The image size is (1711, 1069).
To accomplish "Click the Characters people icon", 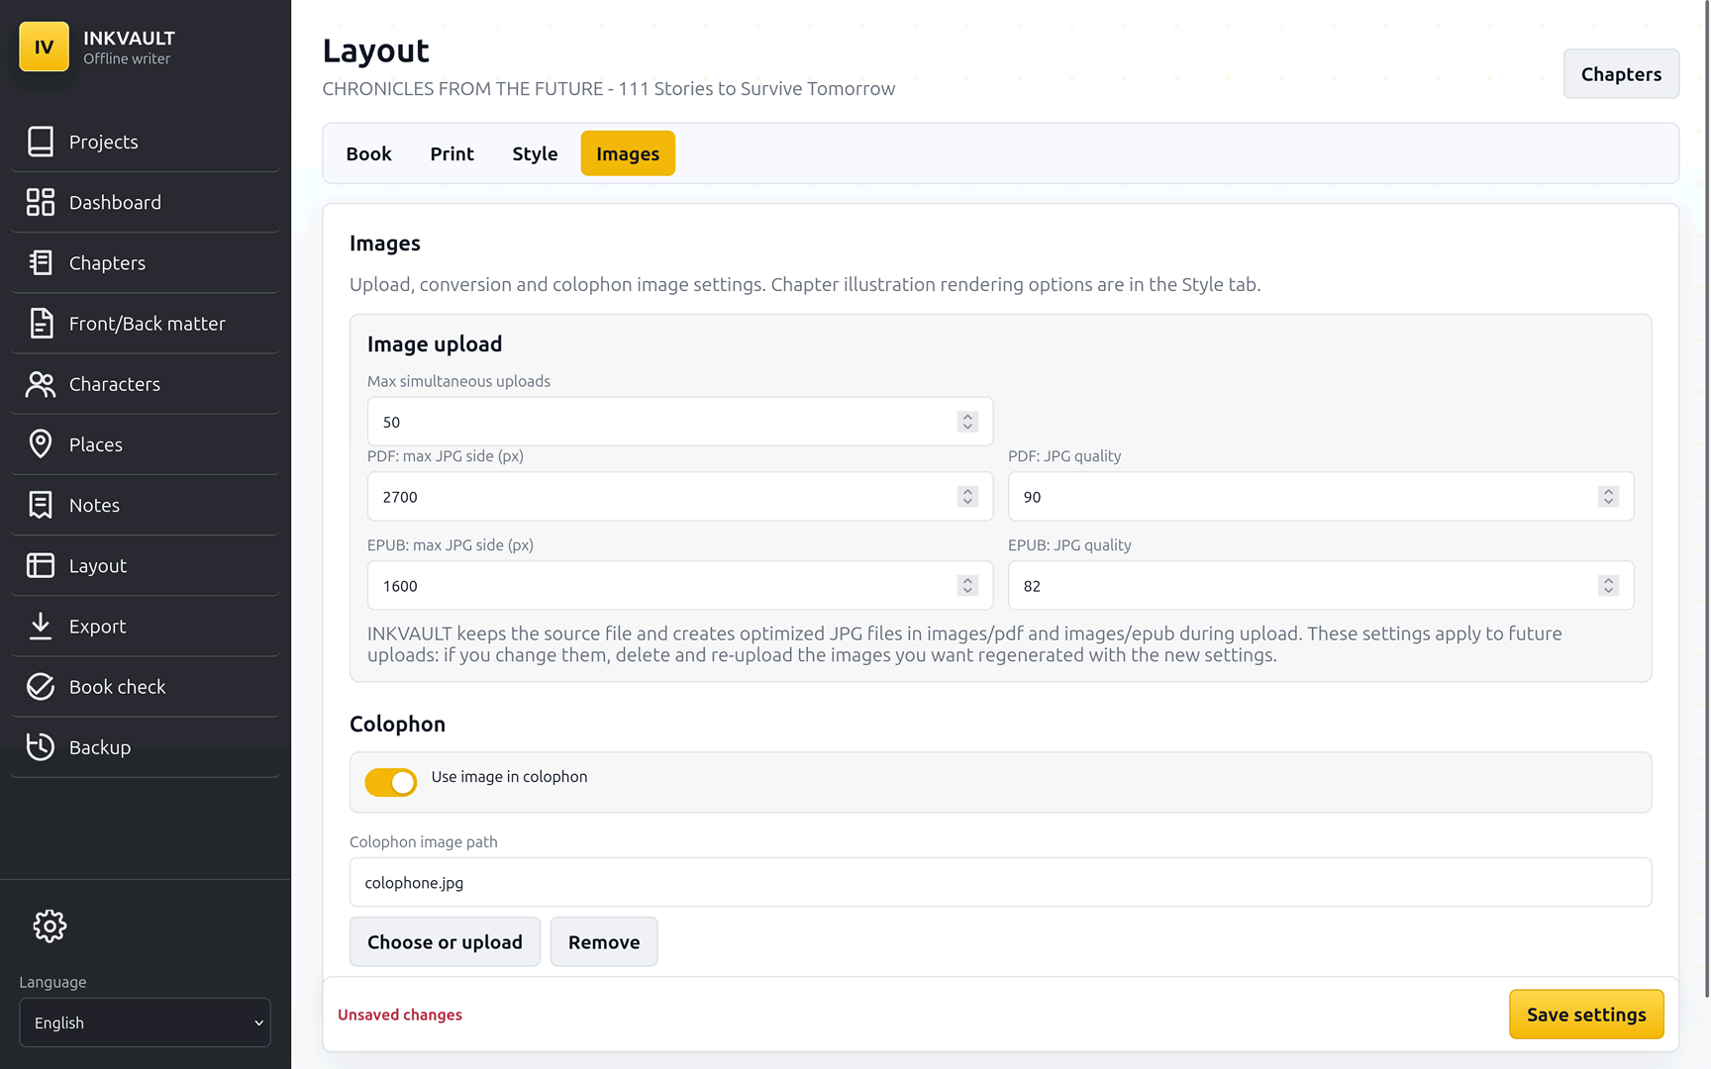I will [x=41, y=384].
